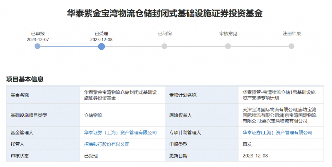Click the 已申报 progress step dot
This screenshot has width=332, height=167.
pyautogui.click(x=38, y=46)
